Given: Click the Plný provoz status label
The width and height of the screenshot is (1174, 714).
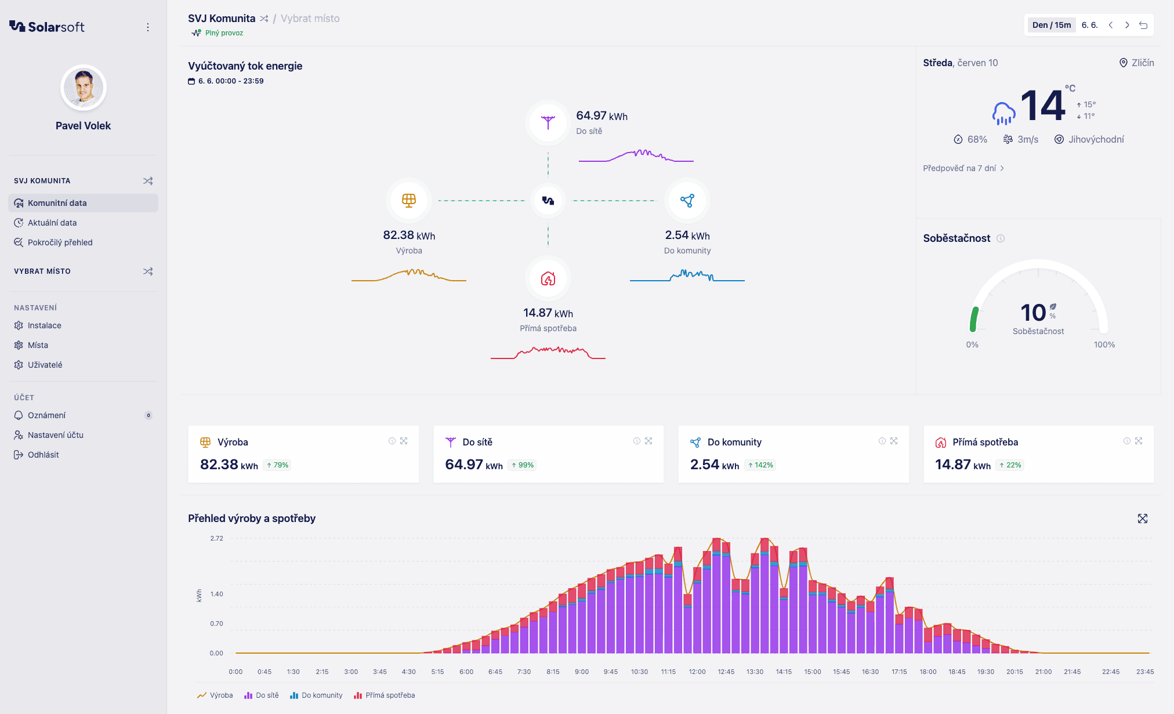Looking at the screenshot, I should pyautogui.click(x=224, y=33).
